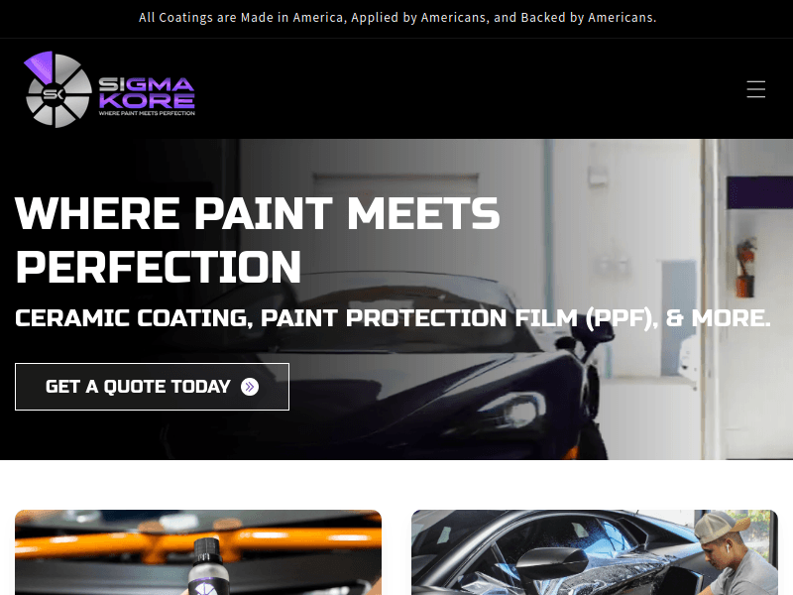Click the fire extinguisher in the hero background
Image resolution: width=793 pixels, height=595 pixels.
[x=745, y=268]
